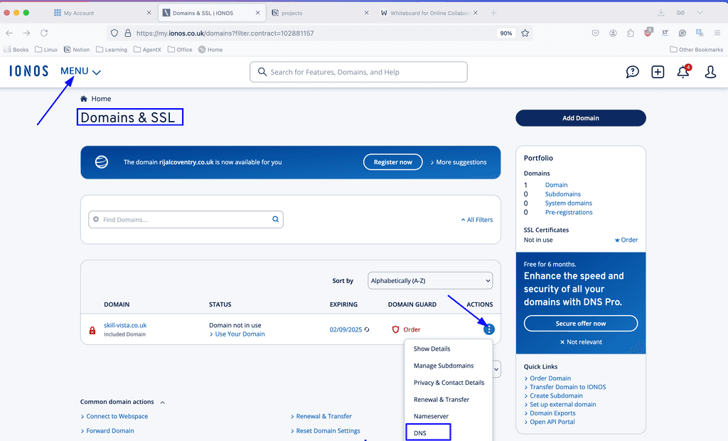Open the IONOS logo home link
The image size is (728, 441).
click(x=28, y=71)
